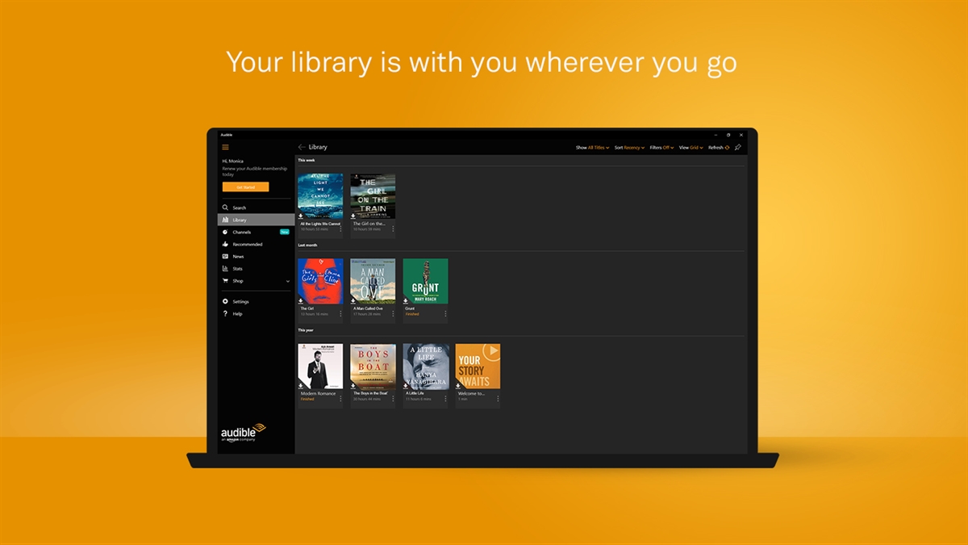Expand the Shop submenu chevron

(288, 281)
